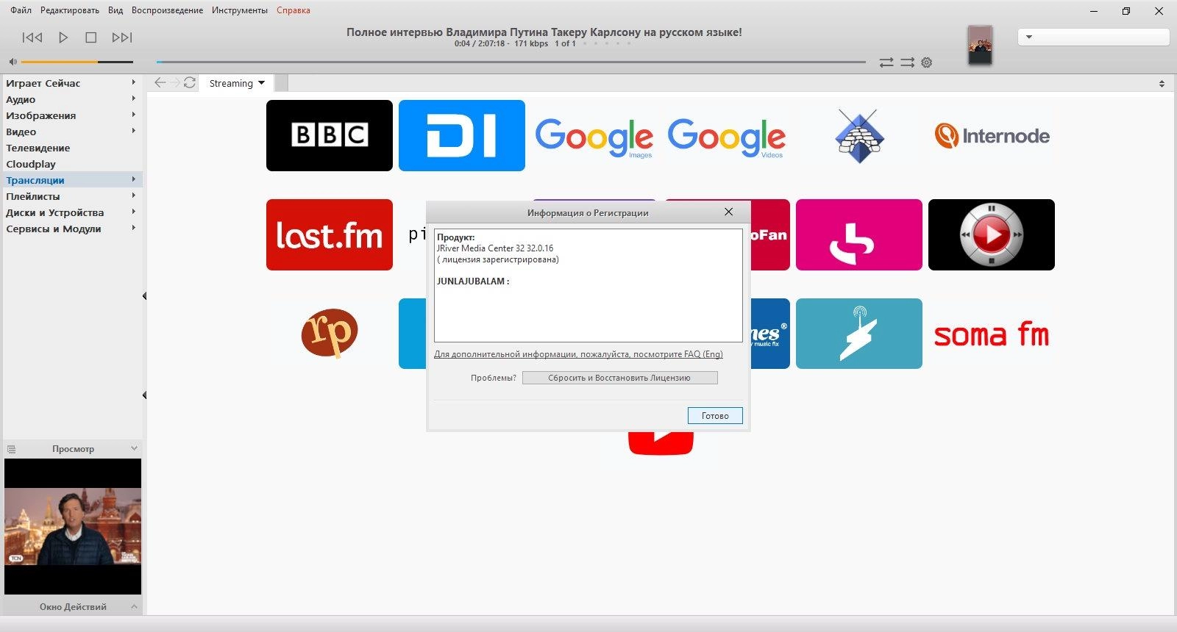Expand the Играет Сейчас arrow
Image resolution: width=1177 pixels, height=632 pixels.
pos(134,82)
